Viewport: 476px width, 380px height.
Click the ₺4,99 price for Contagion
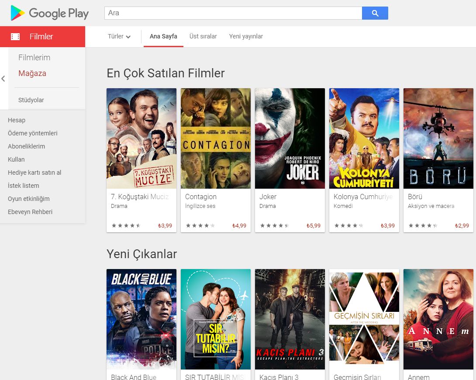point(239,225)
